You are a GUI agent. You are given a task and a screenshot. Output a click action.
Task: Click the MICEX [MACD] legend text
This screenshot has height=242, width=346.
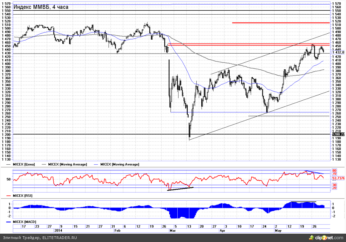pyautogui.click(x=24, y=222)
